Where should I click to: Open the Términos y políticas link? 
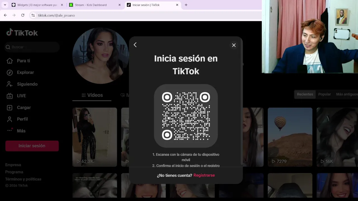[x=23, y=179]
